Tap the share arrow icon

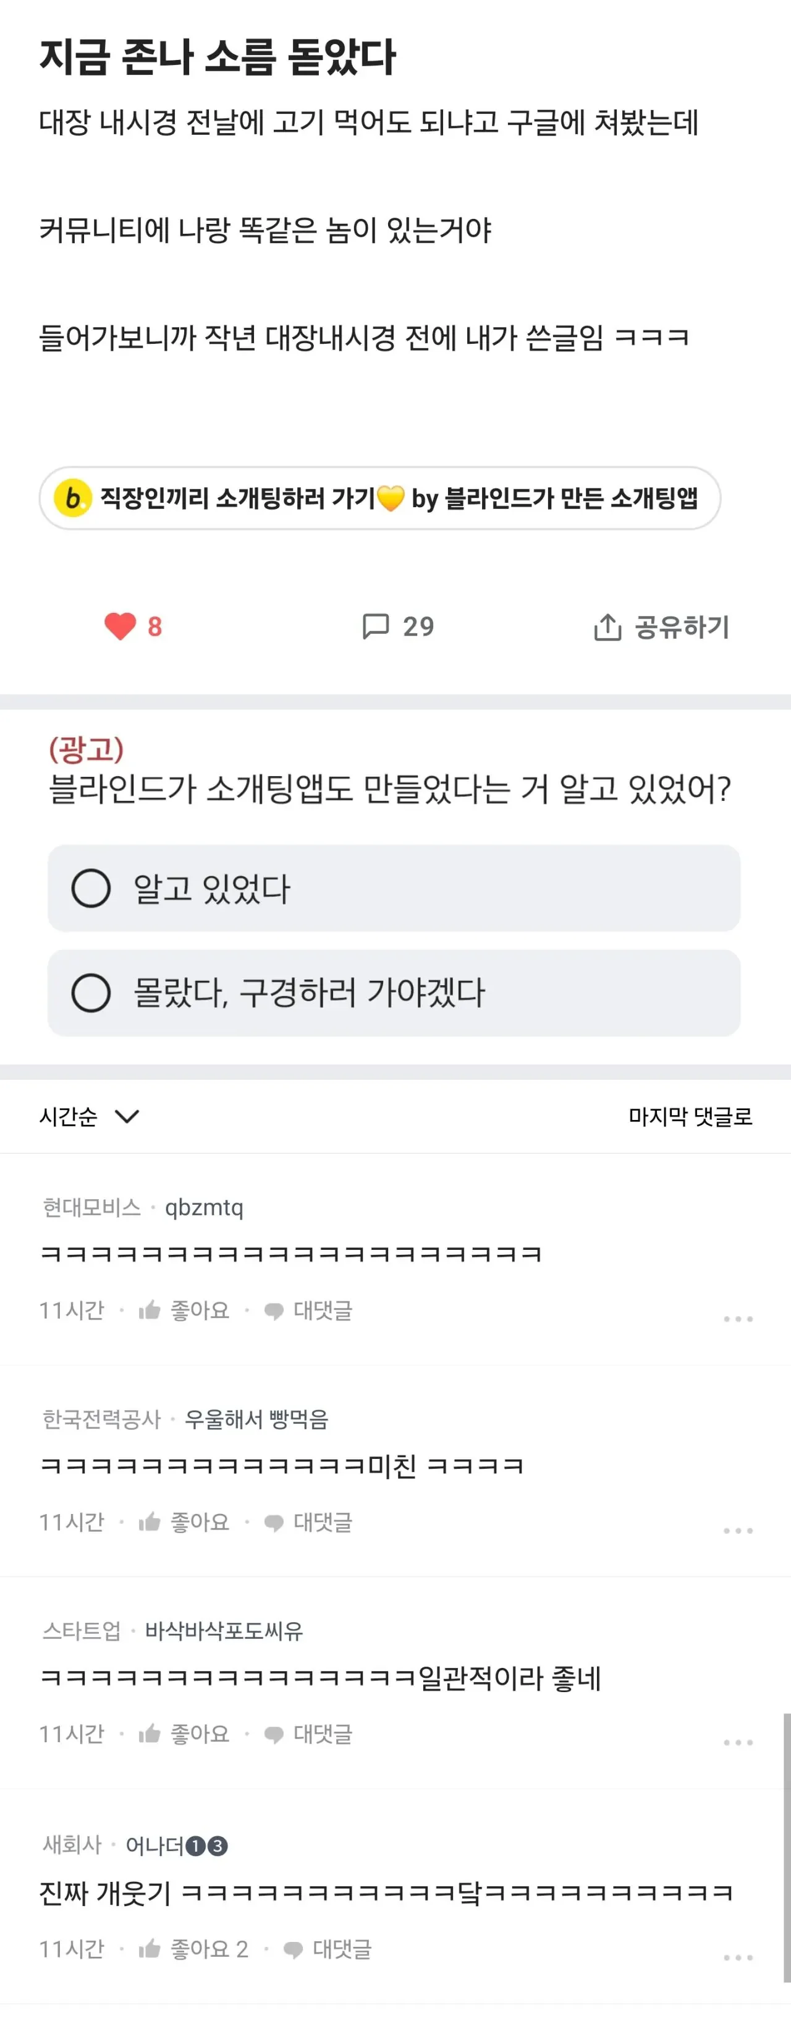pyautogui.click(x=607, y=628)
